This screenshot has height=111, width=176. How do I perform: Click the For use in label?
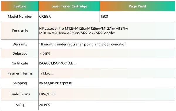[x=20, y=31]
